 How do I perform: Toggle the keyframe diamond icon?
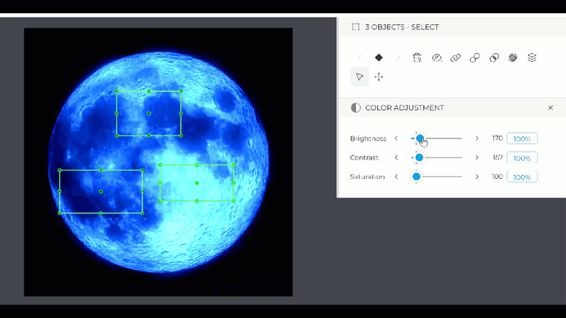379,57
